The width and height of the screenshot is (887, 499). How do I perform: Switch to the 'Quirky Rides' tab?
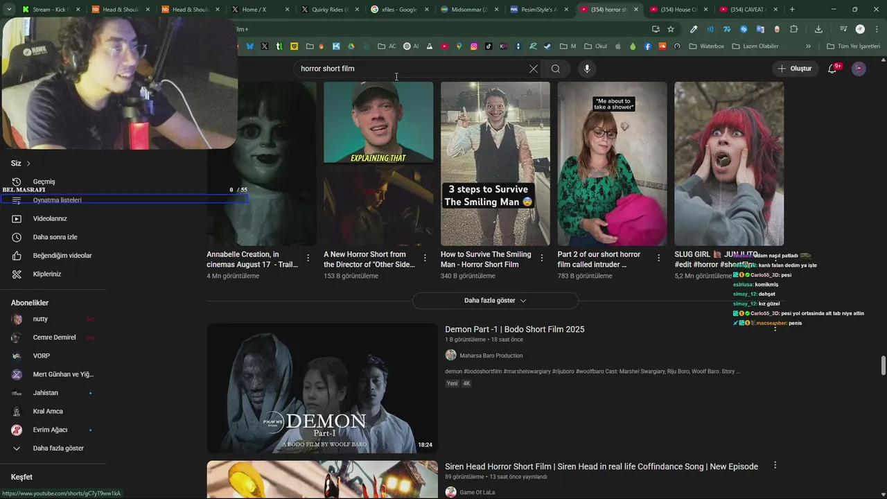tap(329, 10)
